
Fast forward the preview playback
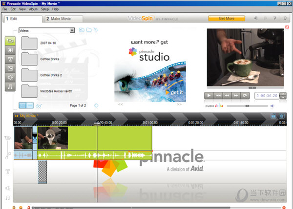point(236,95)
